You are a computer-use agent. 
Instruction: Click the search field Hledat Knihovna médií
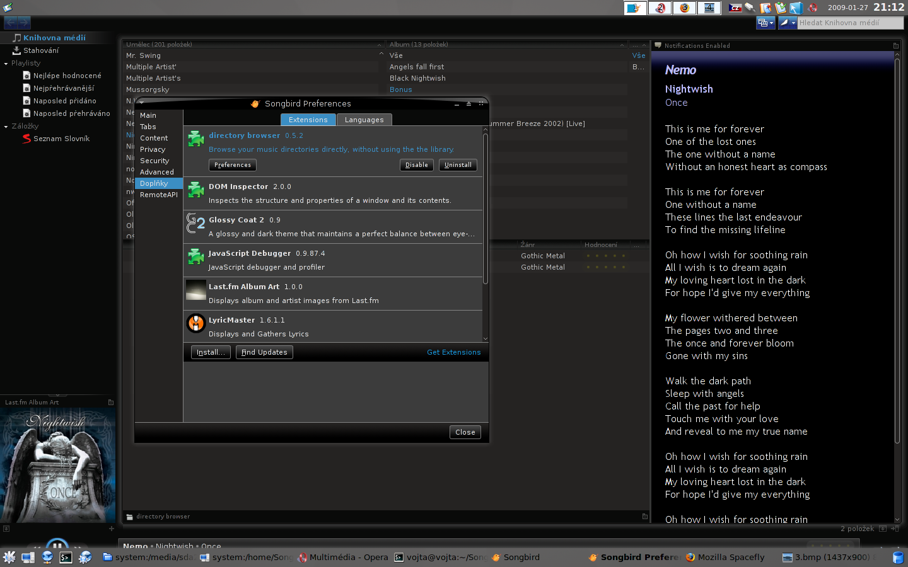[851, 23]
